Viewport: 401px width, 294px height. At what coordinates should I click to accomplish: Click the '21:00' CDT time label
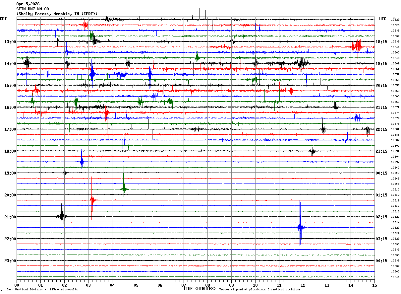pos(10,217)
